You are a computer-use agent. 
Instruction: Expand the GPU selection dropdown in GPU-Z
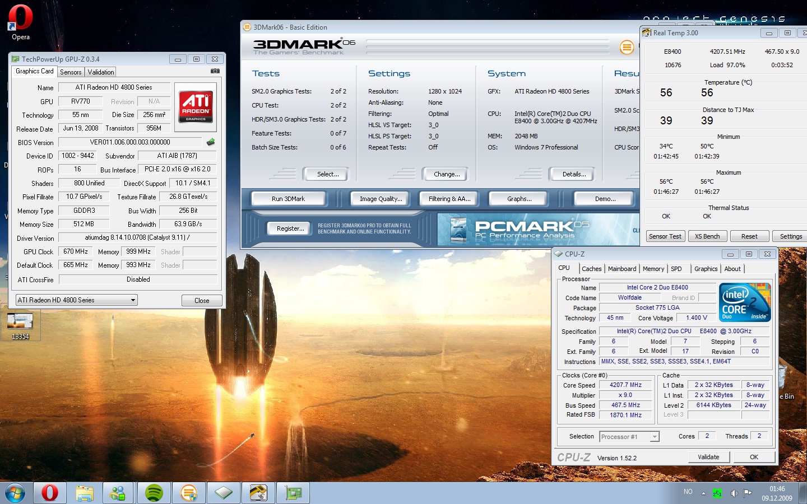133,300
